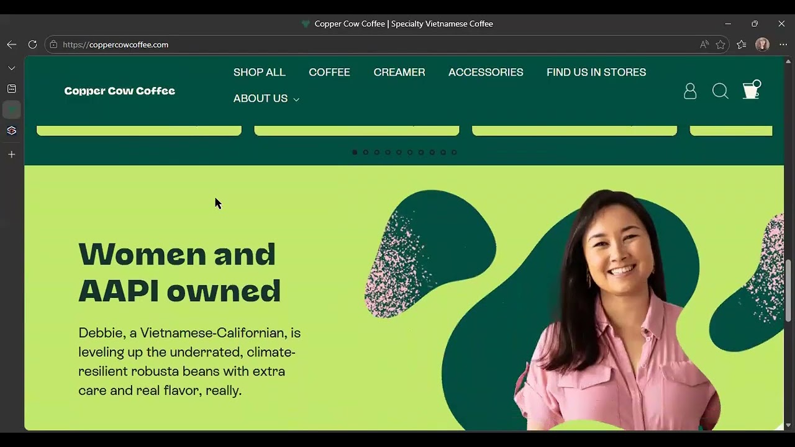
Task: Open the Creamer menu item
Action: click(x=399, y=72)
